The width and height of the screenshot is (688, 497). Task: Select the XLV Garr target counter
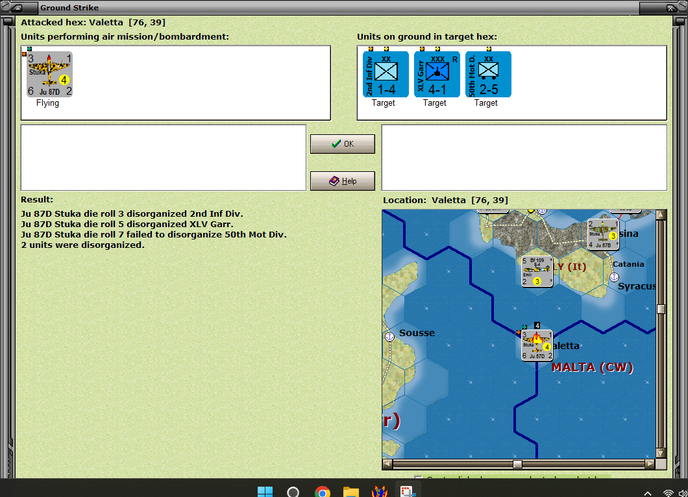coord(437,74)
